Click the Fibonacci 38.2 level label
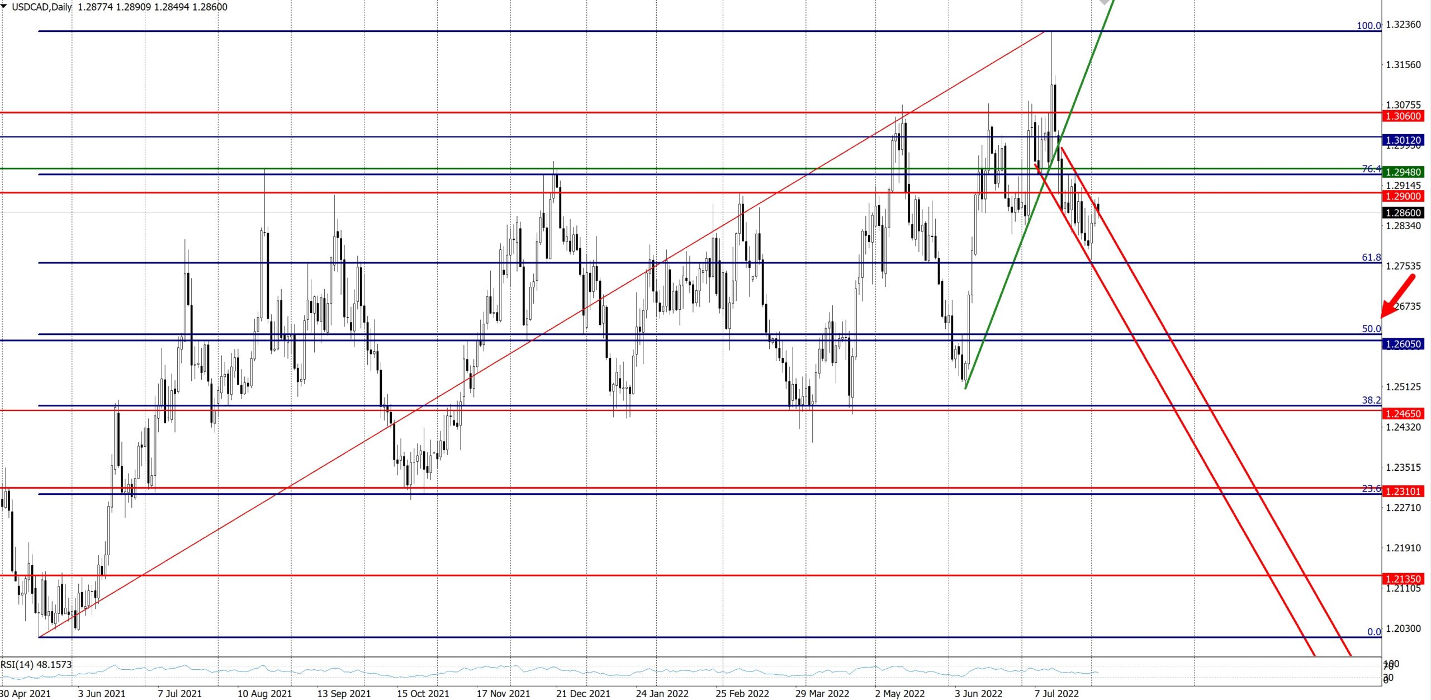This screenshot has width=1431, height=700. [x=1371, y=400]
